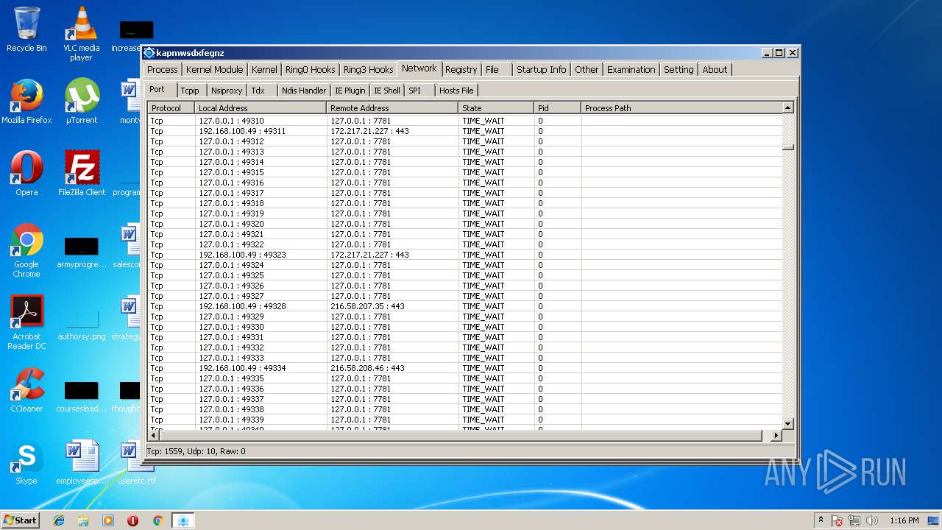This screenshot has height=530, width=942.
Task: Click the kapmwsdxfegnz taskbar button
Action: point(183,520)
